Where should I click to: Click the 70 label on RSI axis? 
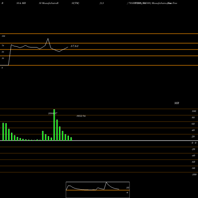pyautogui.click(x=3, y=46)
